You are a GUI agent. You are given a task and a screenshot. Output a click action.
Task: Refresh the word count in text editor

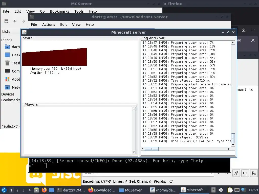click(171, 181)
